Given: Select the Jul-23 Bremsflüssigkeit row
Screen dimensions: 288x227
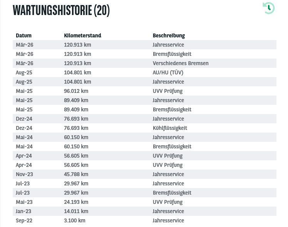Looking at the screenshot, I should click(x=144, y=193).
